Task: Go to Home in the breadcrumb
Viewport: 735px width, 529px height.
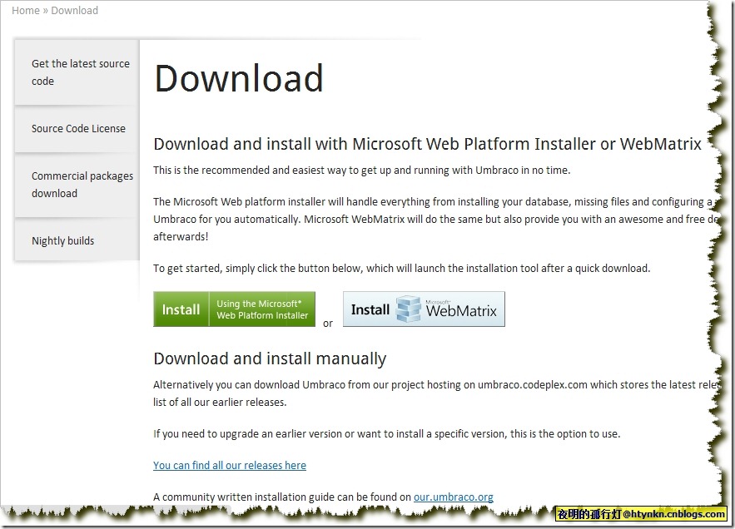Action: coord(25,10)
